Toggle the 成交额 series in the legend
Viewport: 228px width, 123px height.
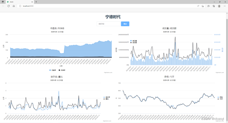133,43
